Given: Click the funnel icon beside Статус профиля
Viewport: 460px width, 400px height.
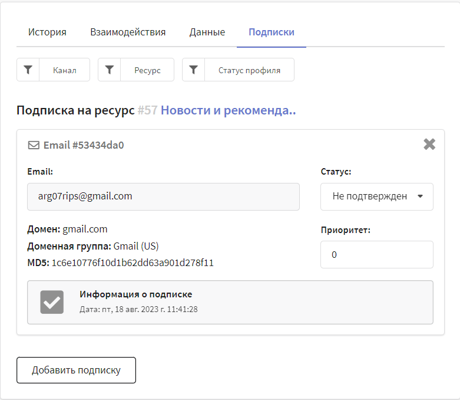Looking at the screenshot, I should click(x=193, y=70).
